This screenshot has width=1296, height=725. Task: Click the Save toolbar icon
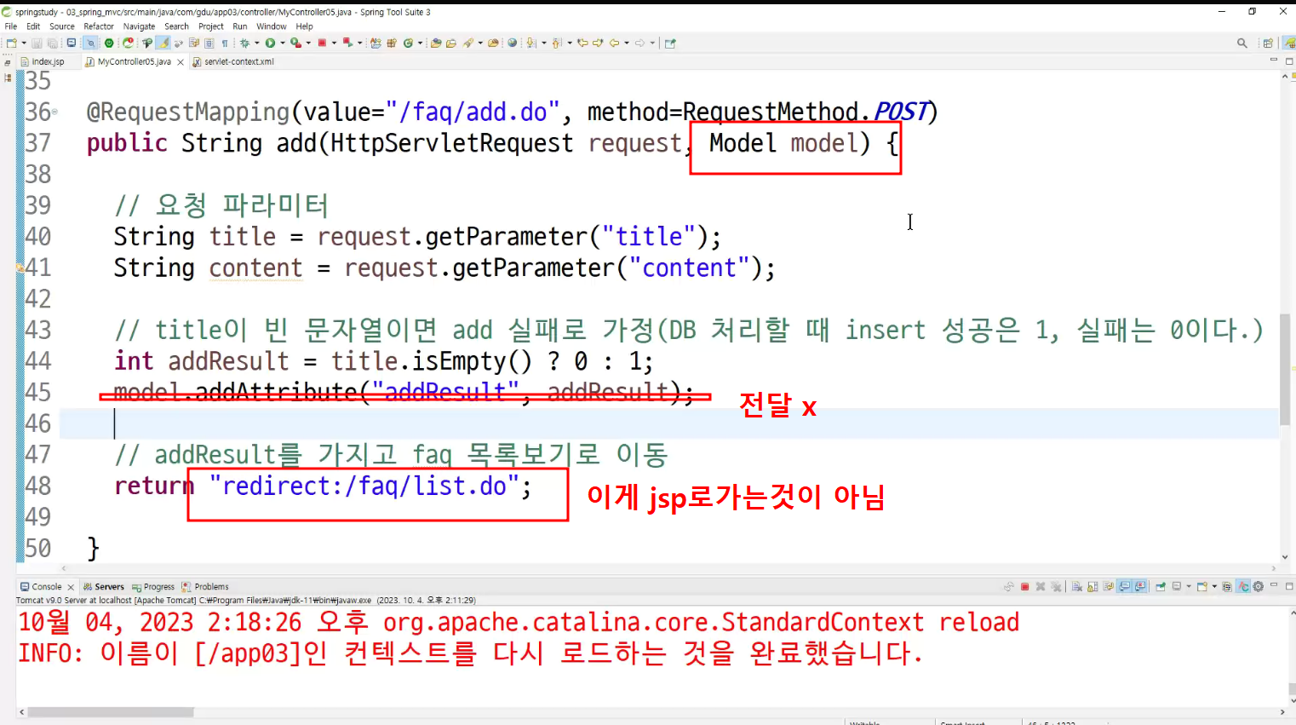click(x=37, y=43)
